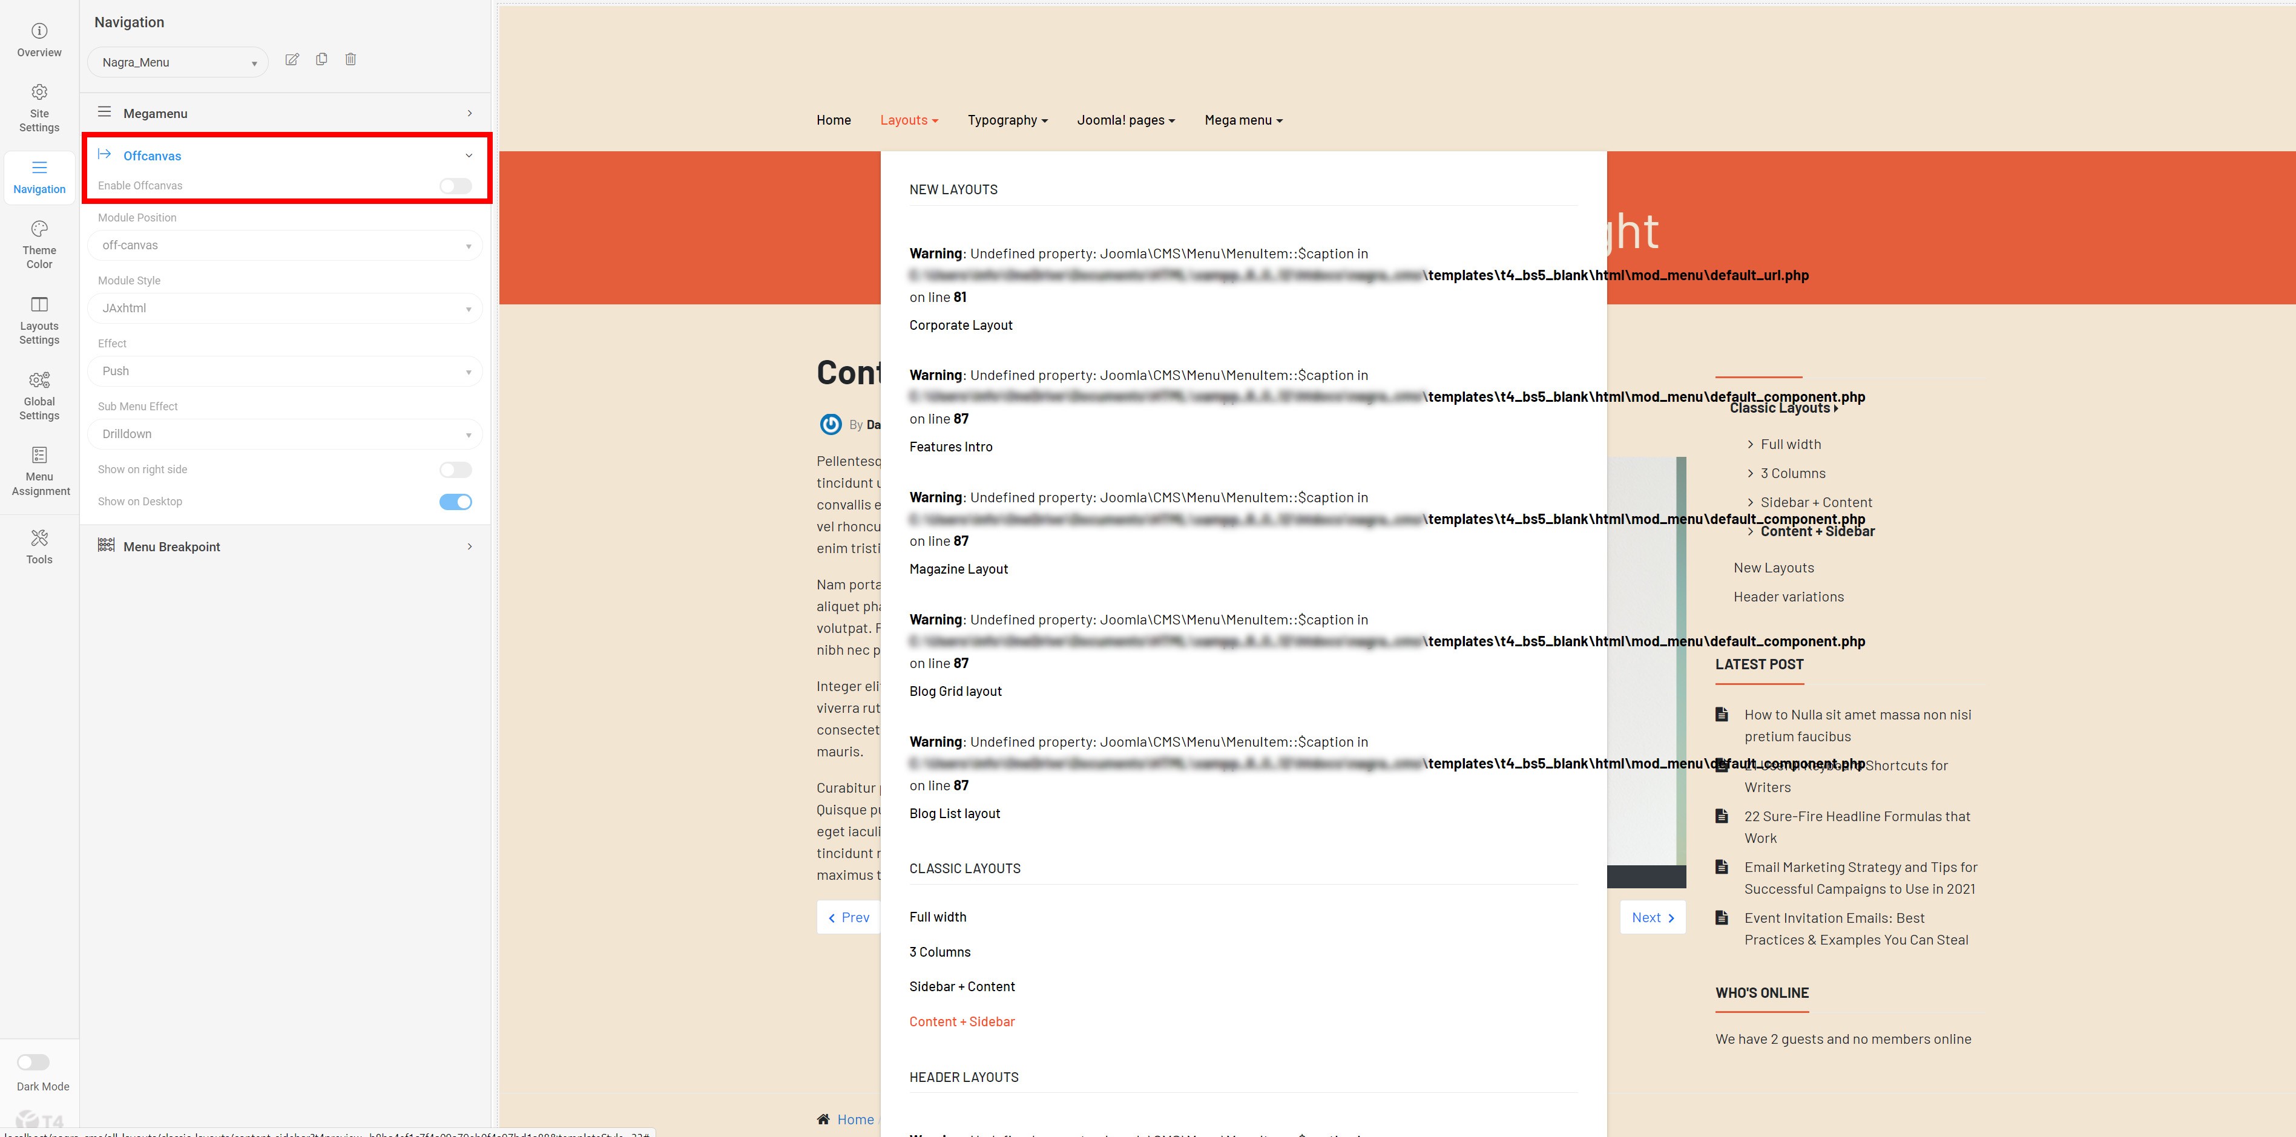The image size is (2296, 1137).
Task: Open the Theme Color panel
Action: coord(39,244)
